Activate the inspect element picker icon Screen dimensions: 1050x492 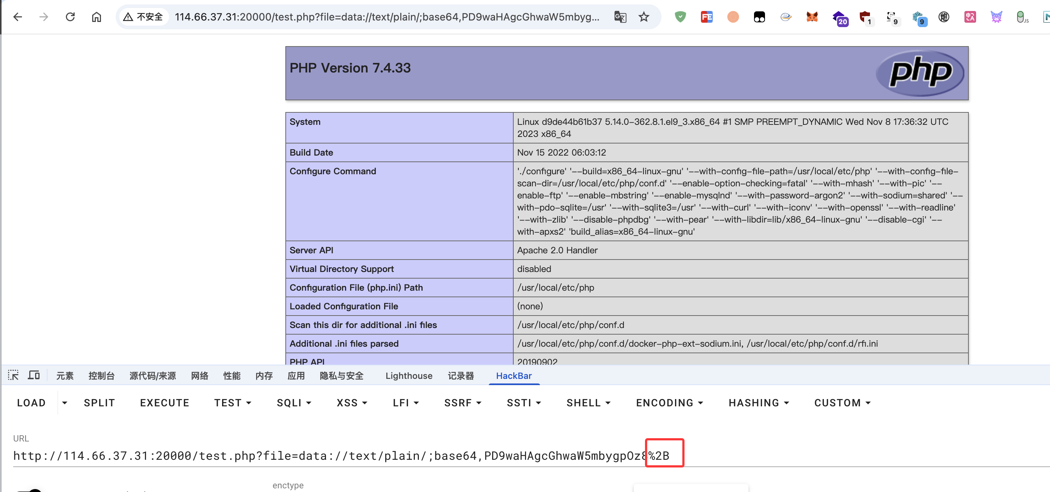[x=14, y=375]
